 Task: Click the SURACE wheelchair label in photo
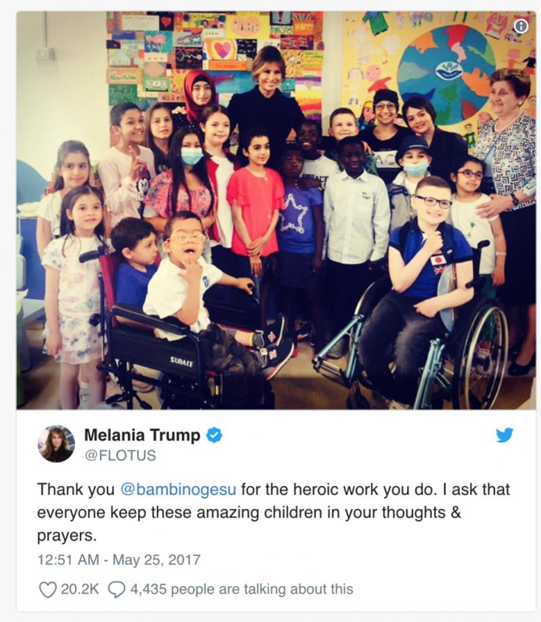click(x=181, y=361)
